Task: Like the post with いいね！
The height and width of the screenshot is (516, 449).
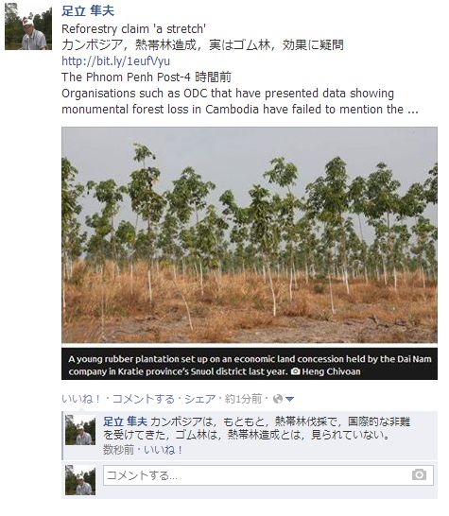Action: click(x=81, y=399)
